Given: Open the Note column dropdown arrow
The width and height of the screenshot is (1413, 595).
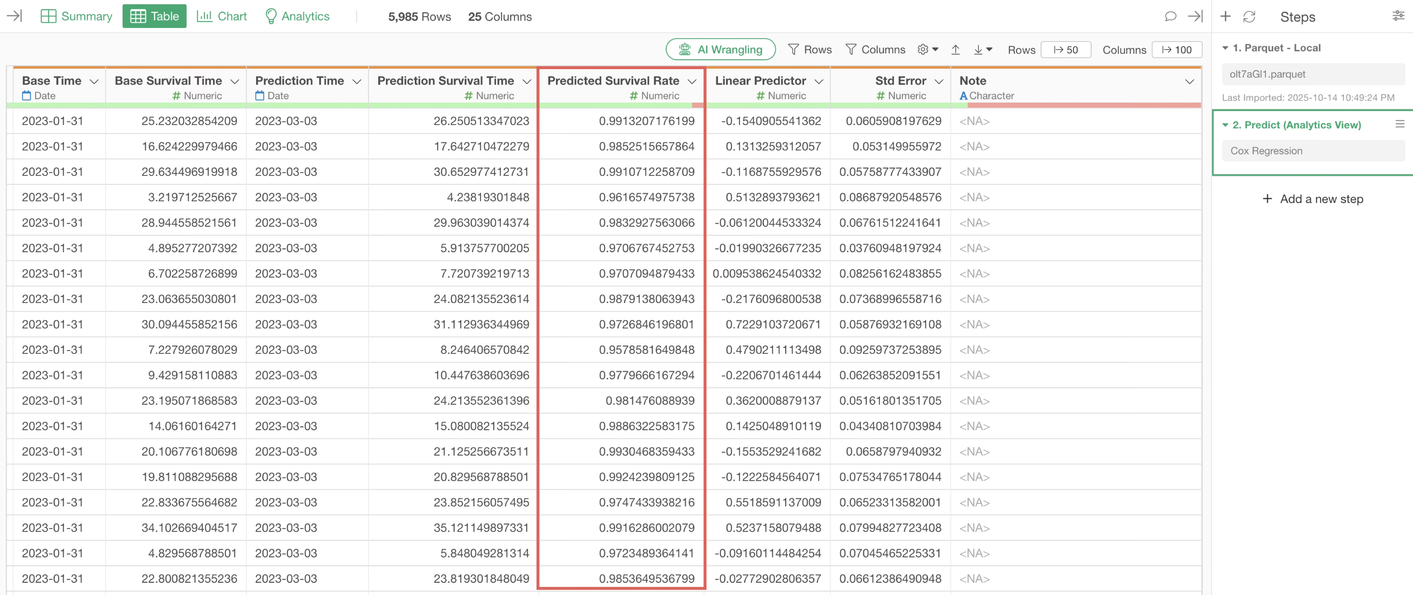Looking at the screenshot, I should click(1189, 81).
